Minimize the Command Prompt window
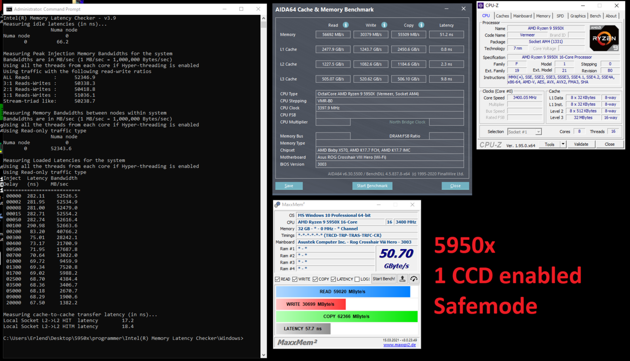Image resolution: width=630 pixels, height=361 pixels. click(223, 9)
